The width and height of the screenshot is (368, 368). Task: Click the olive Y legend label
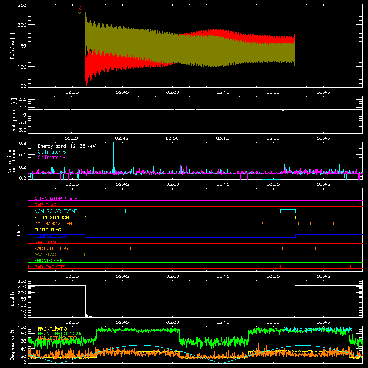tap(80, 14)
